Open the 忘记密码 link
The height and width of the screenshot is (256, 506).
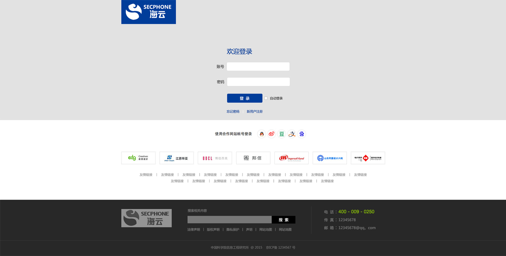(x=233, y=112)
